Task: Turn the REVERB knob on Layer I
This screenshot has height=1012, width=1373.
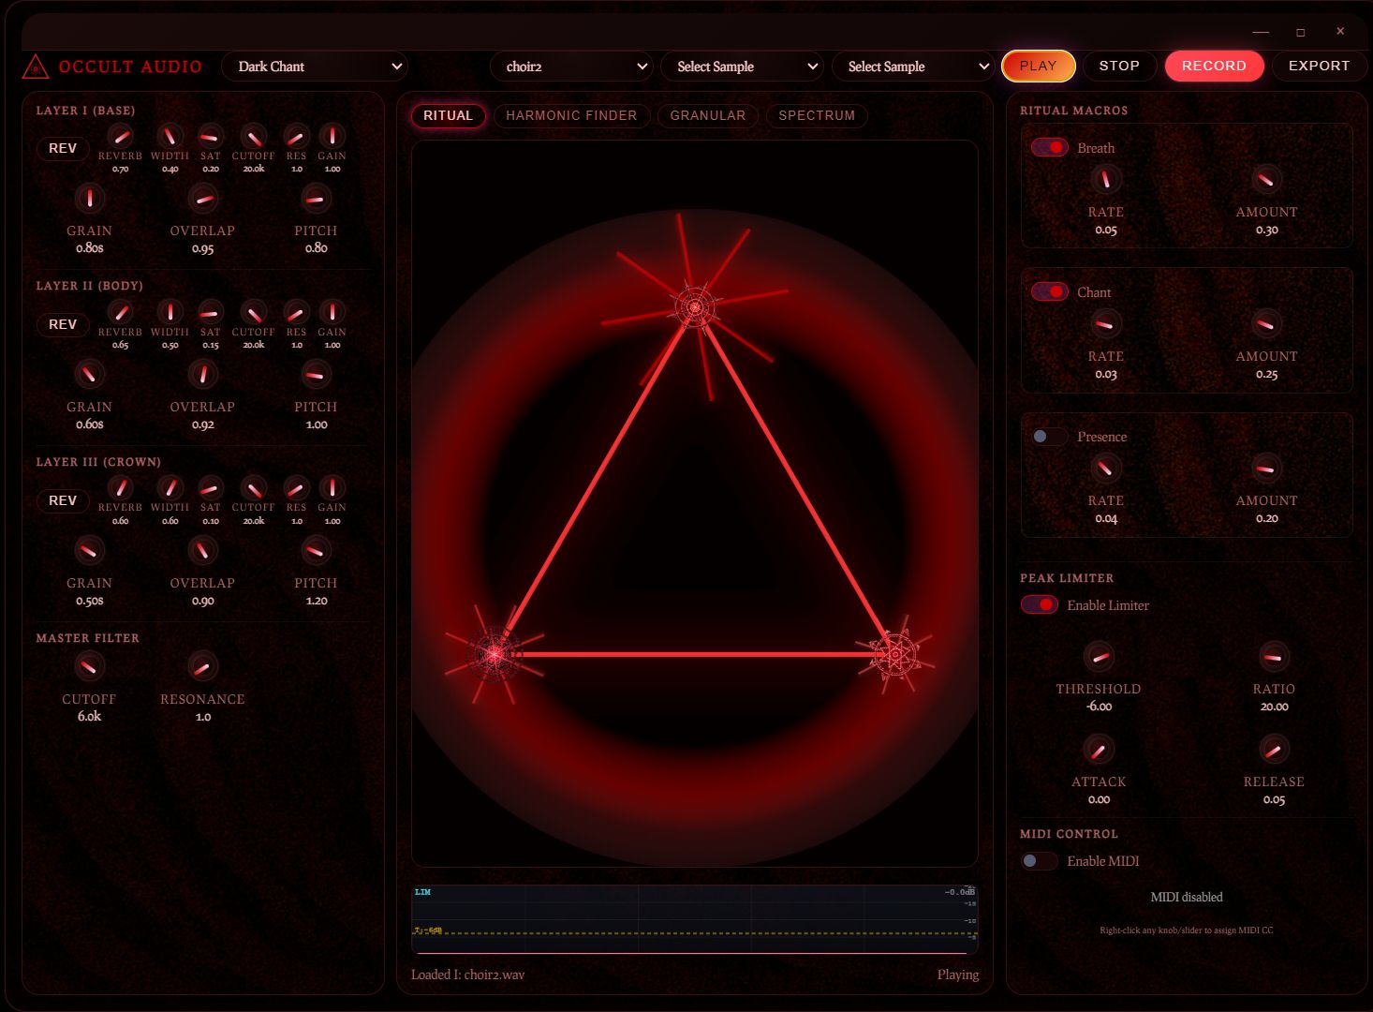Action: (x=120, y=138)
